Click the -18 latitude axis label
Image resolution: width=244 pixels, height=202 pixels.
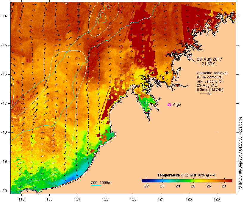[x=4, y=132]
